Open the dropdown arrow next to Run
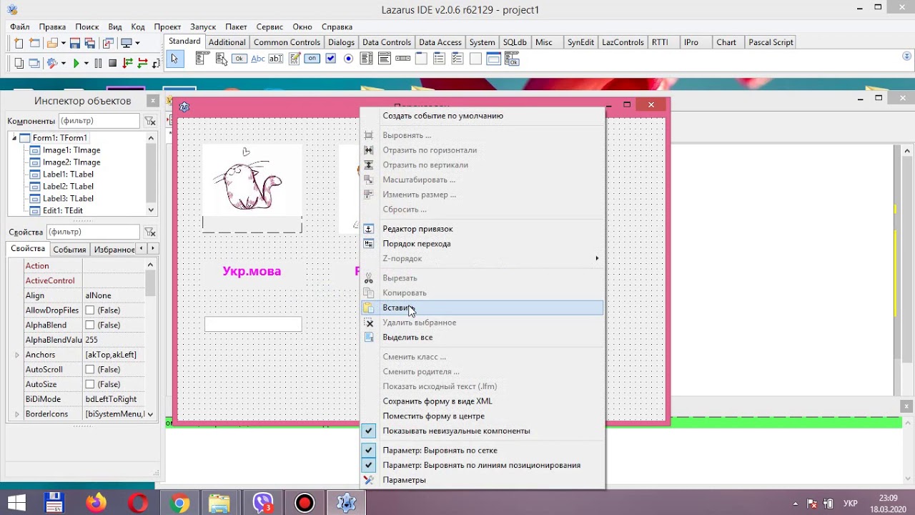The height and width of the screenshot is (515, 915). (x=86, y=63)
